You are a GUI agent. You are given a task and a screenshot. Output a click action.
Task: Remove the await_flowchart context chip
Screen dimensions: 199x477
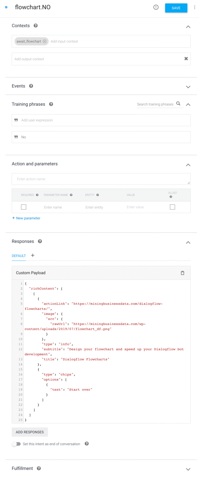pyautogui.click(x=44, y=41)
